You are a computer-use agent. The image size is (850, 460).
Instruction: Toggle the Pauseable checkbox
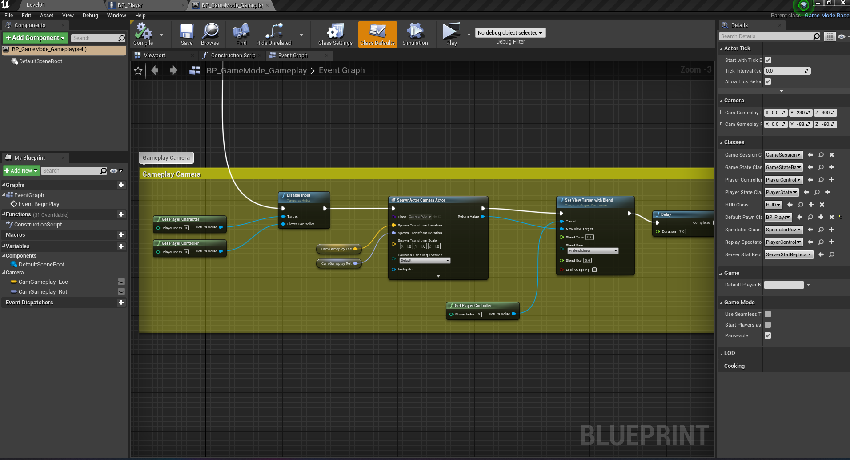(x=768, y=335)
